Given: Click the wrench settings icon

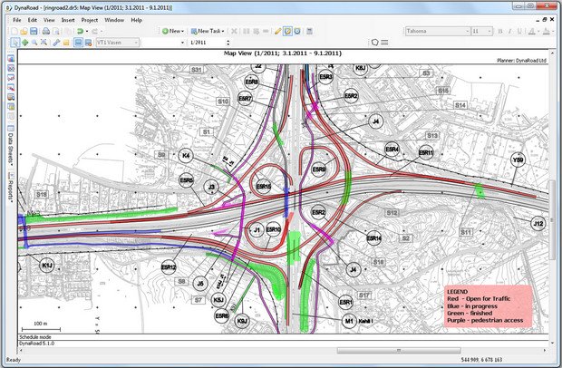Looking at the screenshot, I should coord(56,43).
